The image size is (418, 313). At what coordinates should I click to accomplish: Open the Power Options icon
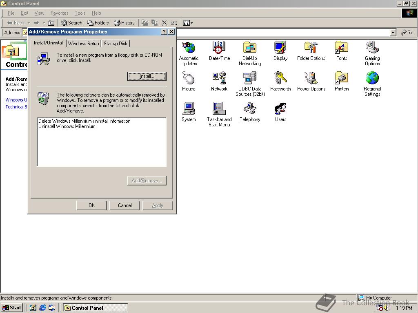(311, 81)
